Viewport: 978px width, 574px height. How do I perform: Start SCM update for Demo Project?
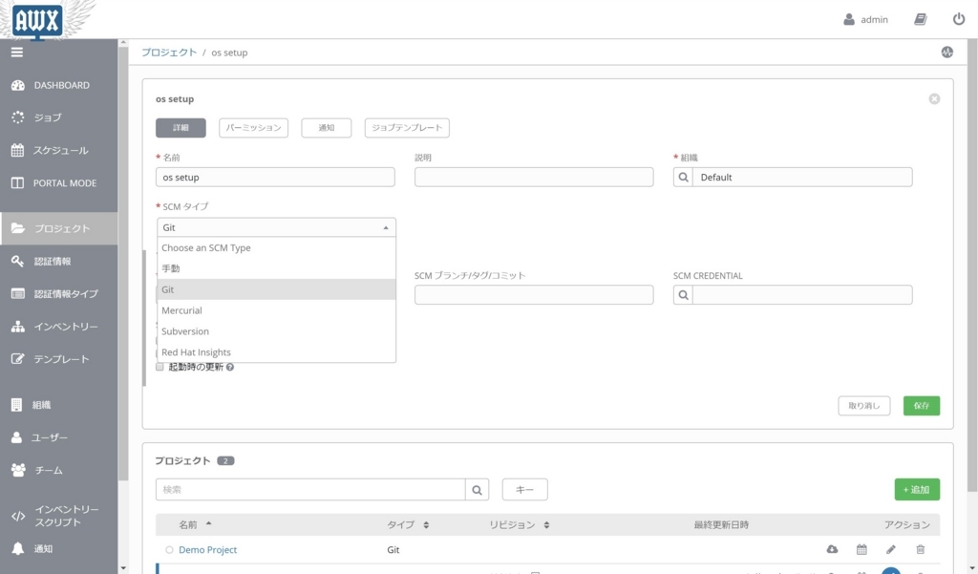tap(832, 550)
